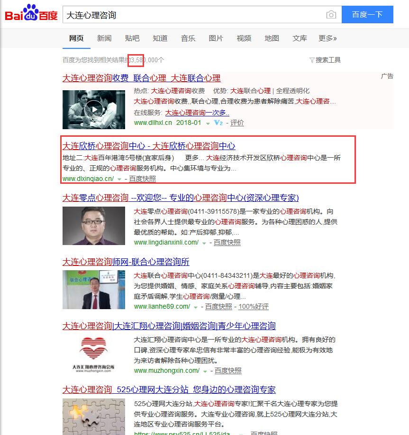Click the 100%好评 link
The image size is (409, 435).
coord(254,306)
